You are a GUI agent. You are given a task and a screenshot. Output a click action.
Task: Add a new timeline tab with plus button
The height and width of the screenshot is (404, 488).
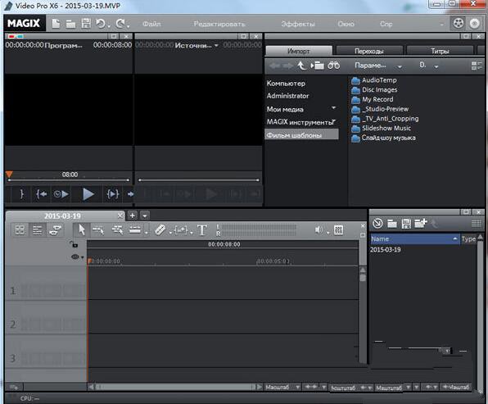(x=133, y=216)
